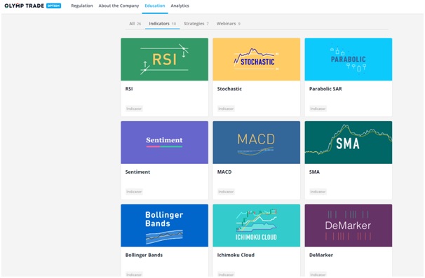The width and height of the screenshot is (425, 278).
Task: Click the MACD title under the card
Action: click(x=224, y=172)
